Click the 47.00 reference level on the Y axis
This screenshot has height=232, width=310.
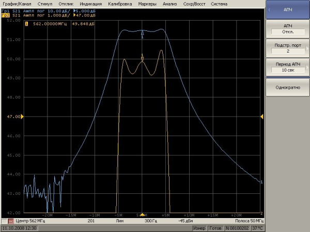tap(13, 117)
